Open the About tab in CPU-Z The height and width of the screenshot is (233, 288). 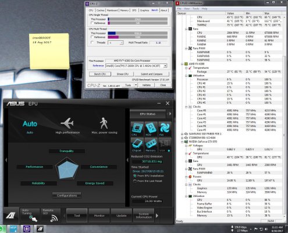pos(164,10)
